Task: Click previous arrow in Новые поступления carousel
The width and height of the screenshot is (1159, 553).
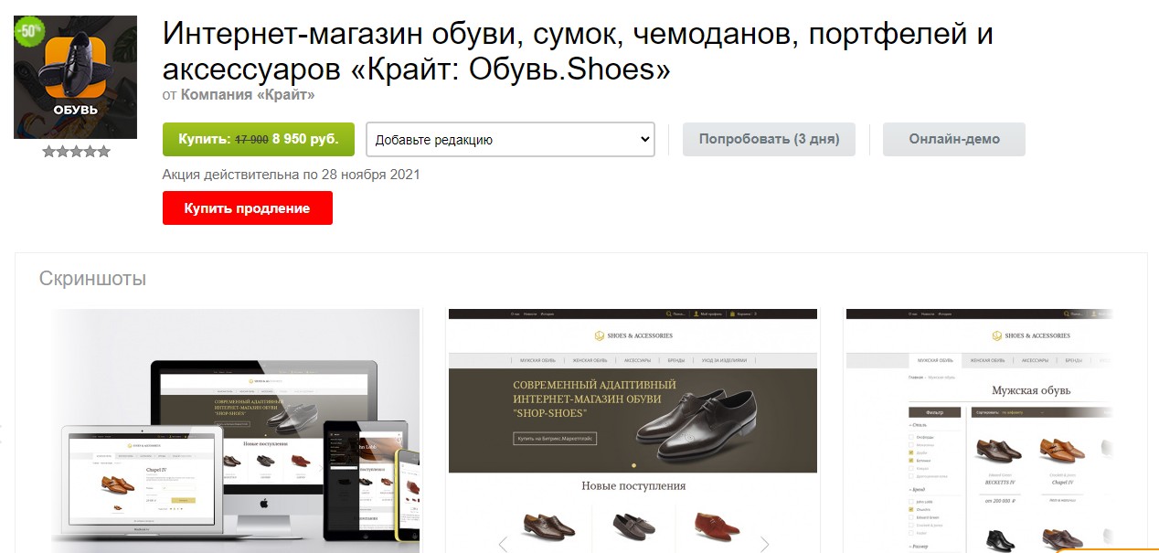Action: click(x=503, y=544)
